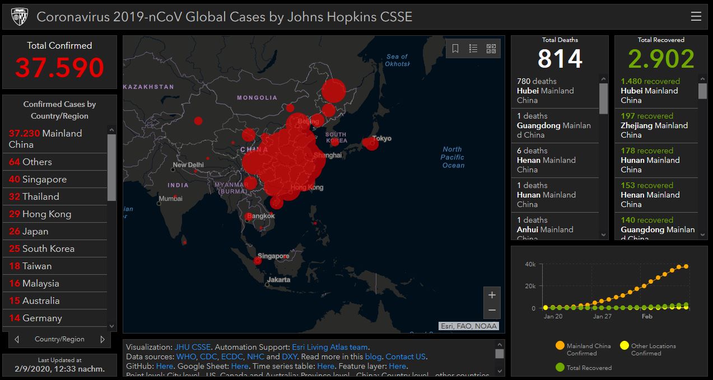Zoom in on the map with plus
This screenshot has width=713, height=380.
[492, 295]
